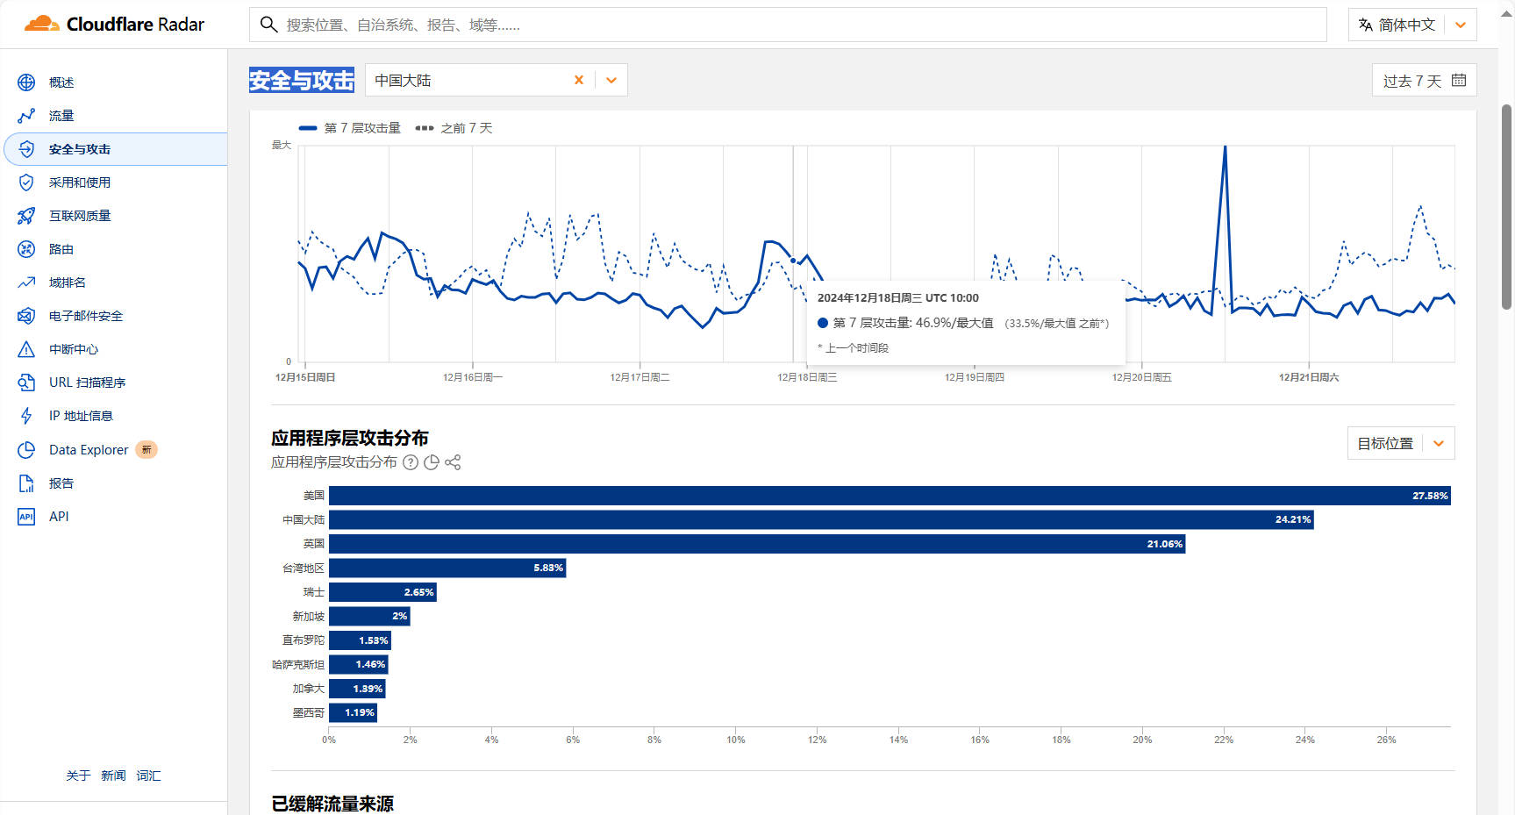Open the 电子邮件安全 envelope icon
The image size is (1515, 815).
pos(26,316)
